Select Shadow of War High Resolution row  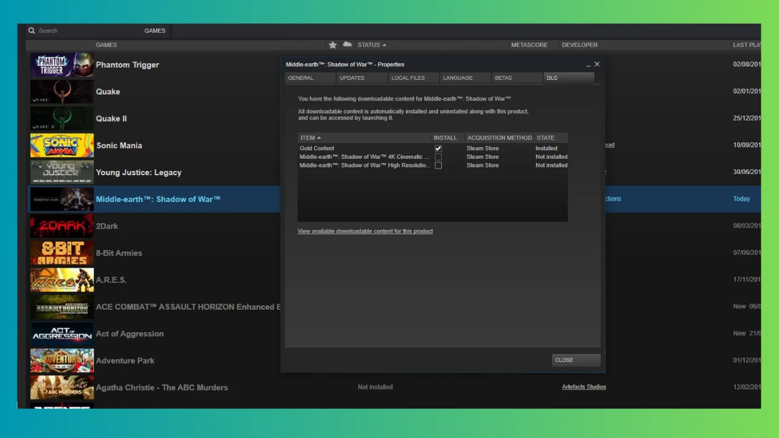tap(433, 165)
